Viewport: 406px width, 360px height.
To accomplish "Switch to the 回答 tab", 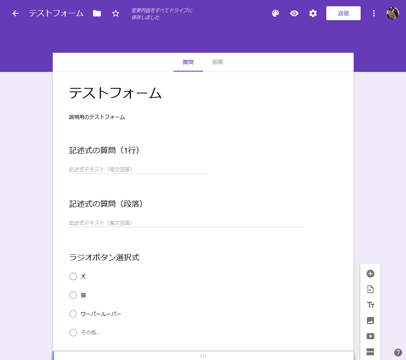I will coord(218,62).
